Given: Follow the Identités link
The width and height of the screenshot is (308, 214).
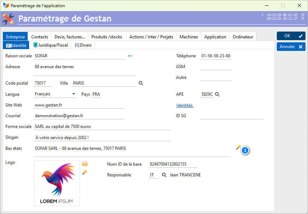Looking at the screenshot, I should tap(184, 105).
